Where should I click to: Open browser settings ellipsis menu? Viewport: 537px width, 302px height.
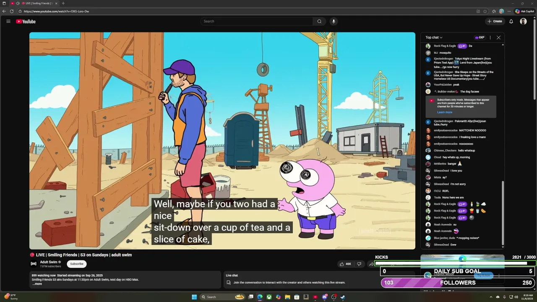coord(509,11)
